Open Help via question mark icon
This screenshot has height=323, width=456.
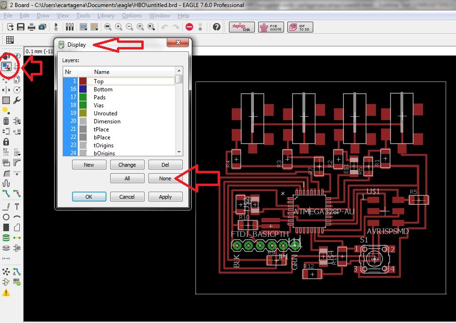pos(217,27)
